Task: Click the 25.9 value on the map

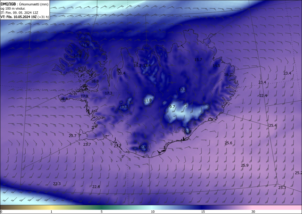Action: 245,165
